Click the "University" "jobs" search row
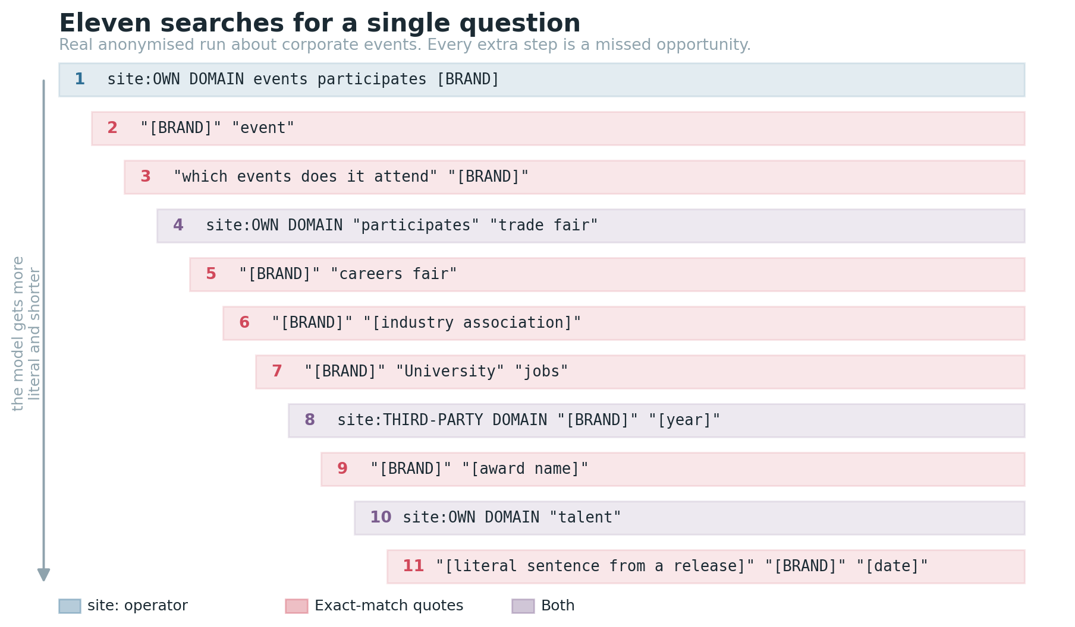Image resolution: width=1075 pixels, height=627 pixels. pos(640,372)
